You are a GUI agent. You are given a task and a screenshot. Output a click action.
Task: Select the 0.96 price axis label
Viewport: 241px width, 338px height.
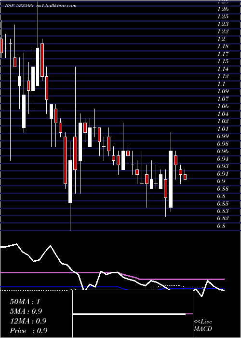pyautogui.click(x=223, y=151)
